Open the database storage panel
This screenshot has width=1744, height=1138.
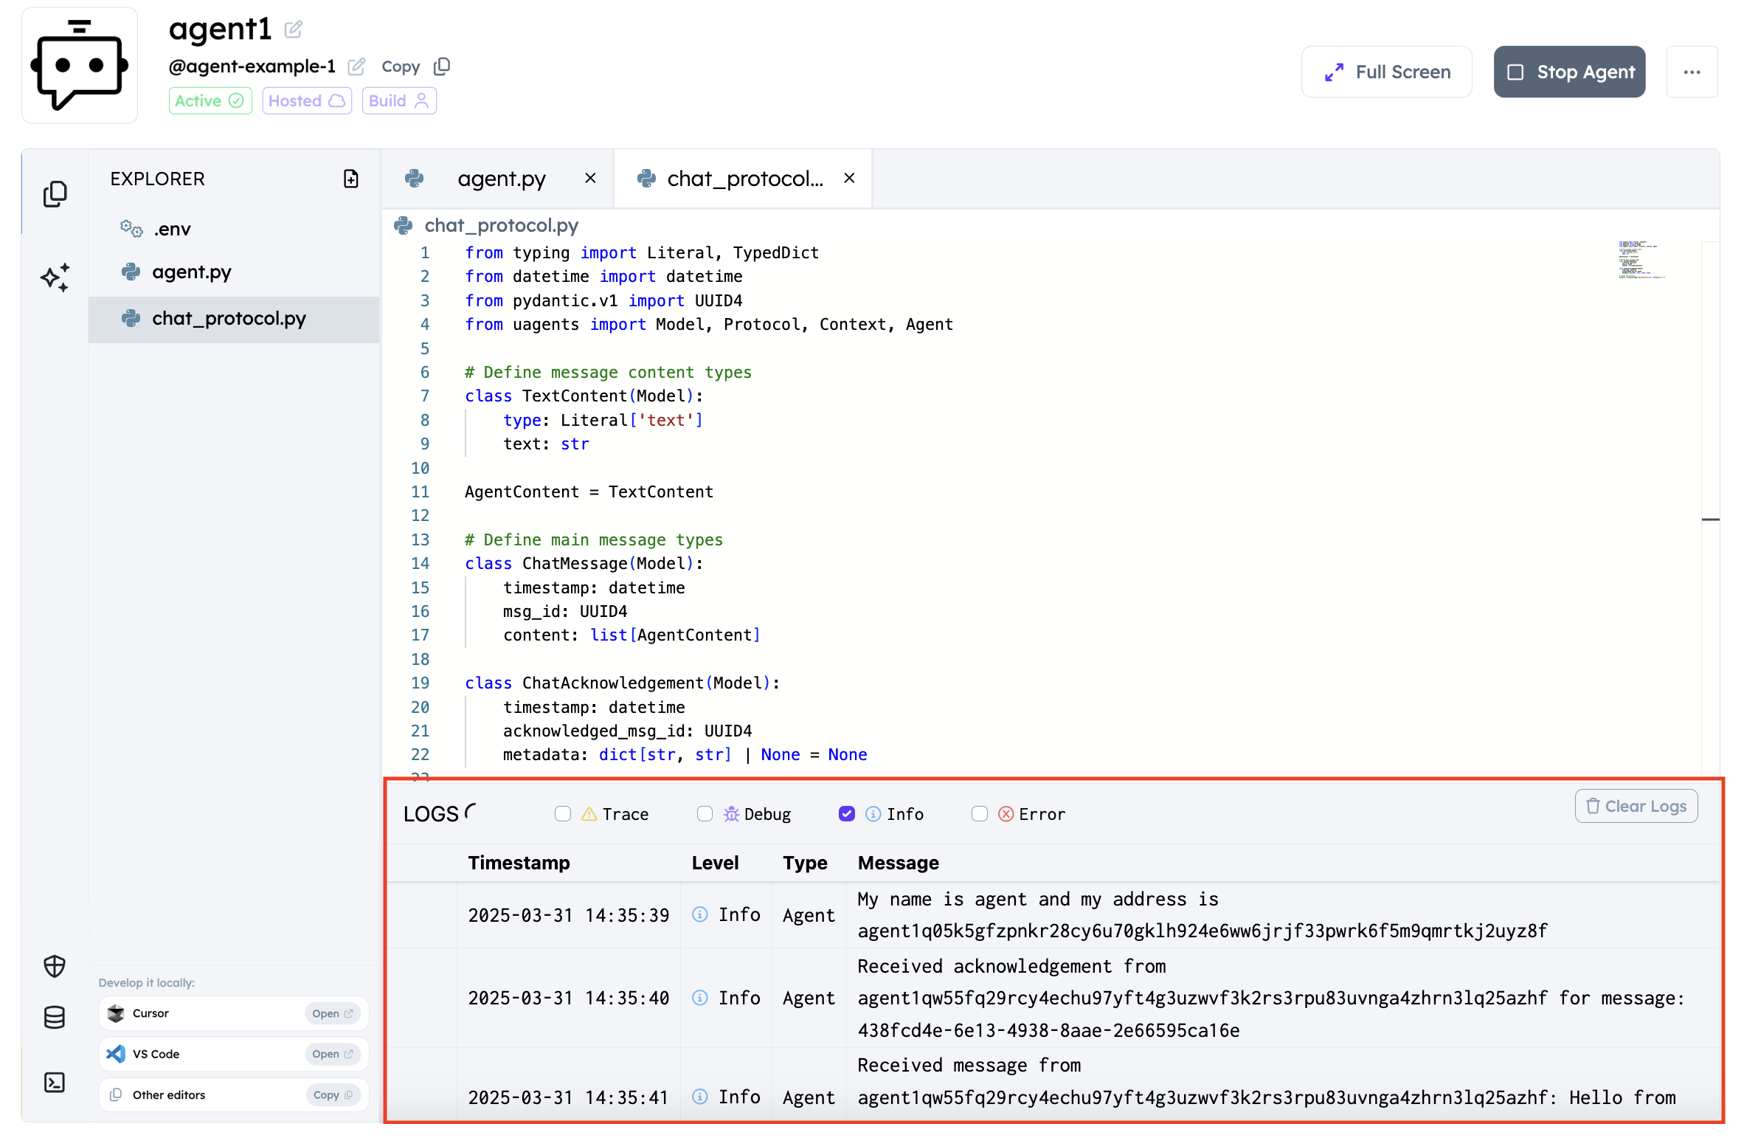tap(55, 1018)
